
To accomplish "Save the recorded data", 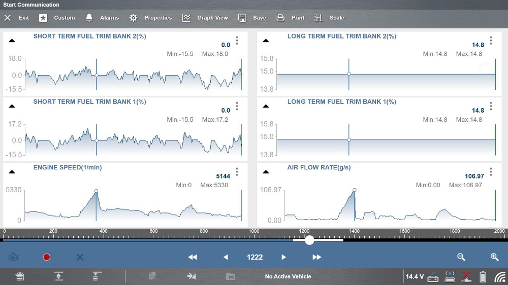I will coord(252,18).
